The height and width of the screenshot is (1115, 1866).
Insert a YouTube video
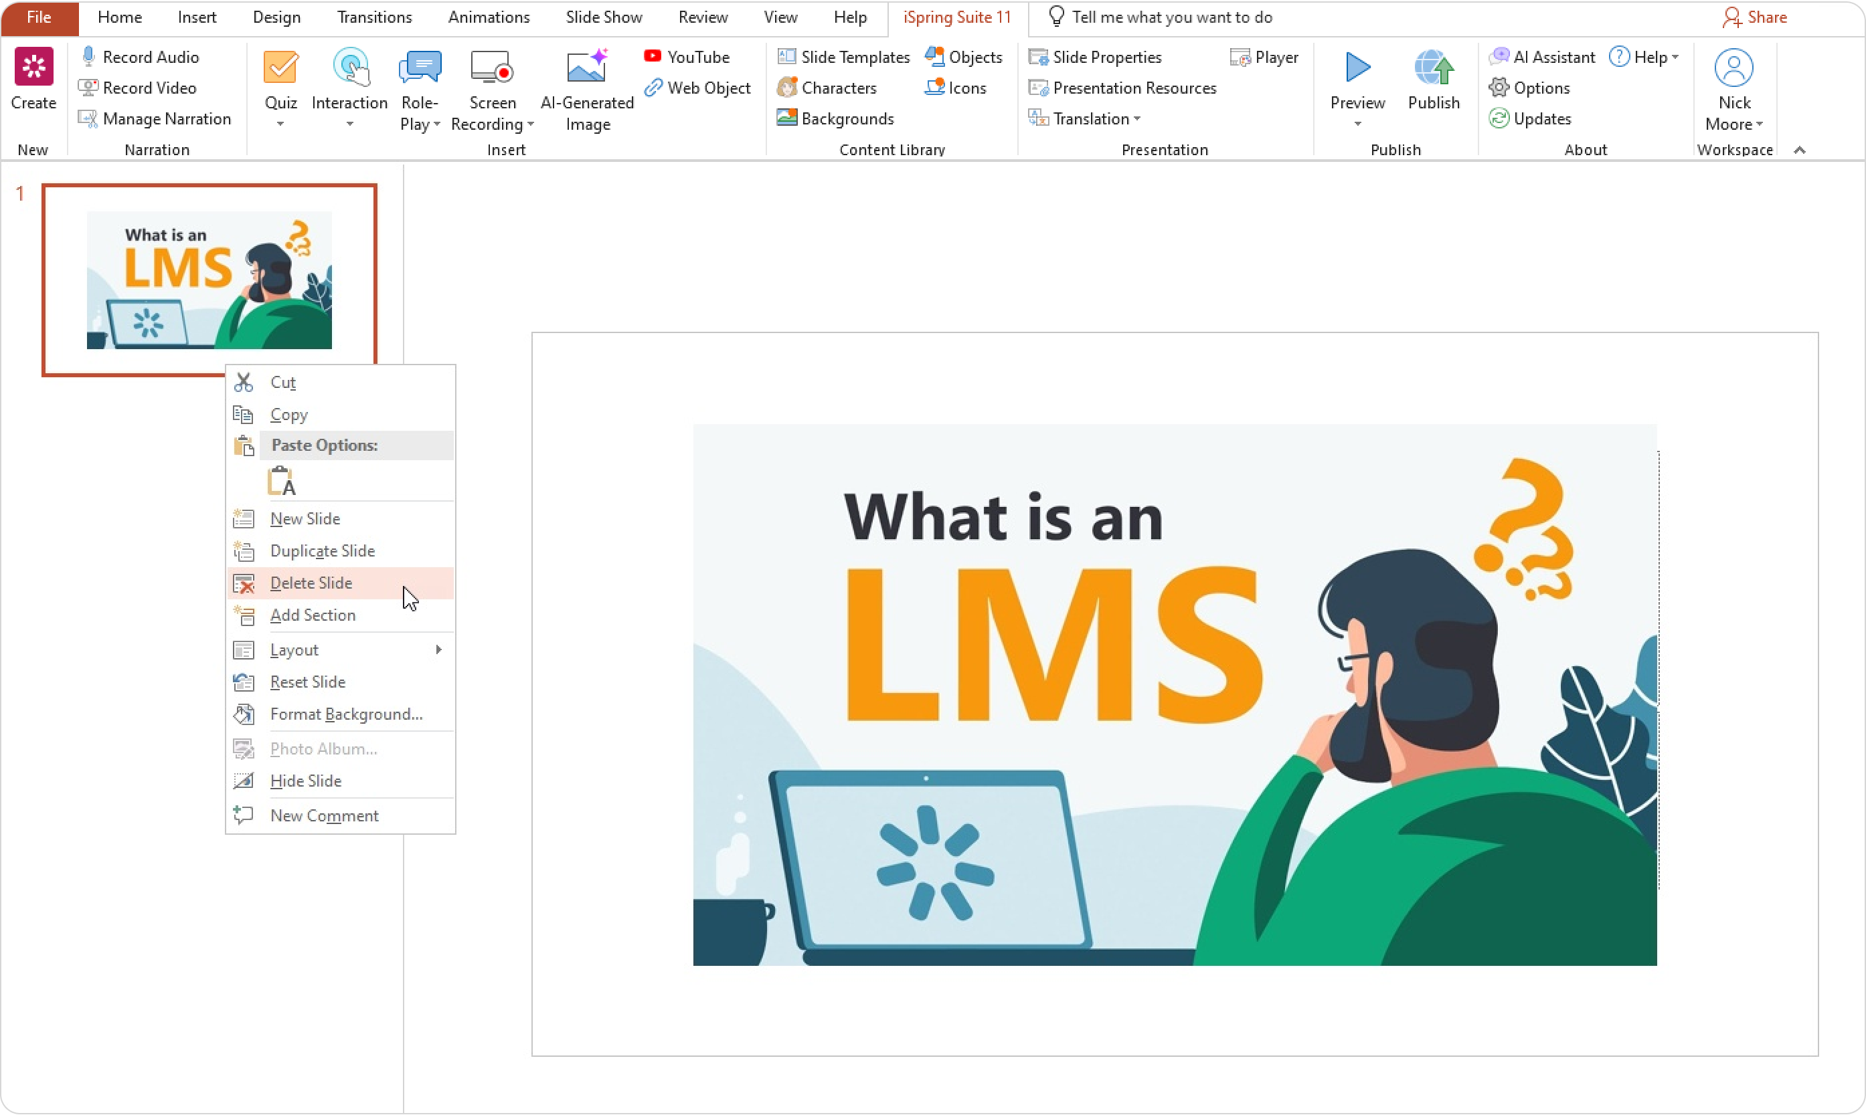pos(687,57)
